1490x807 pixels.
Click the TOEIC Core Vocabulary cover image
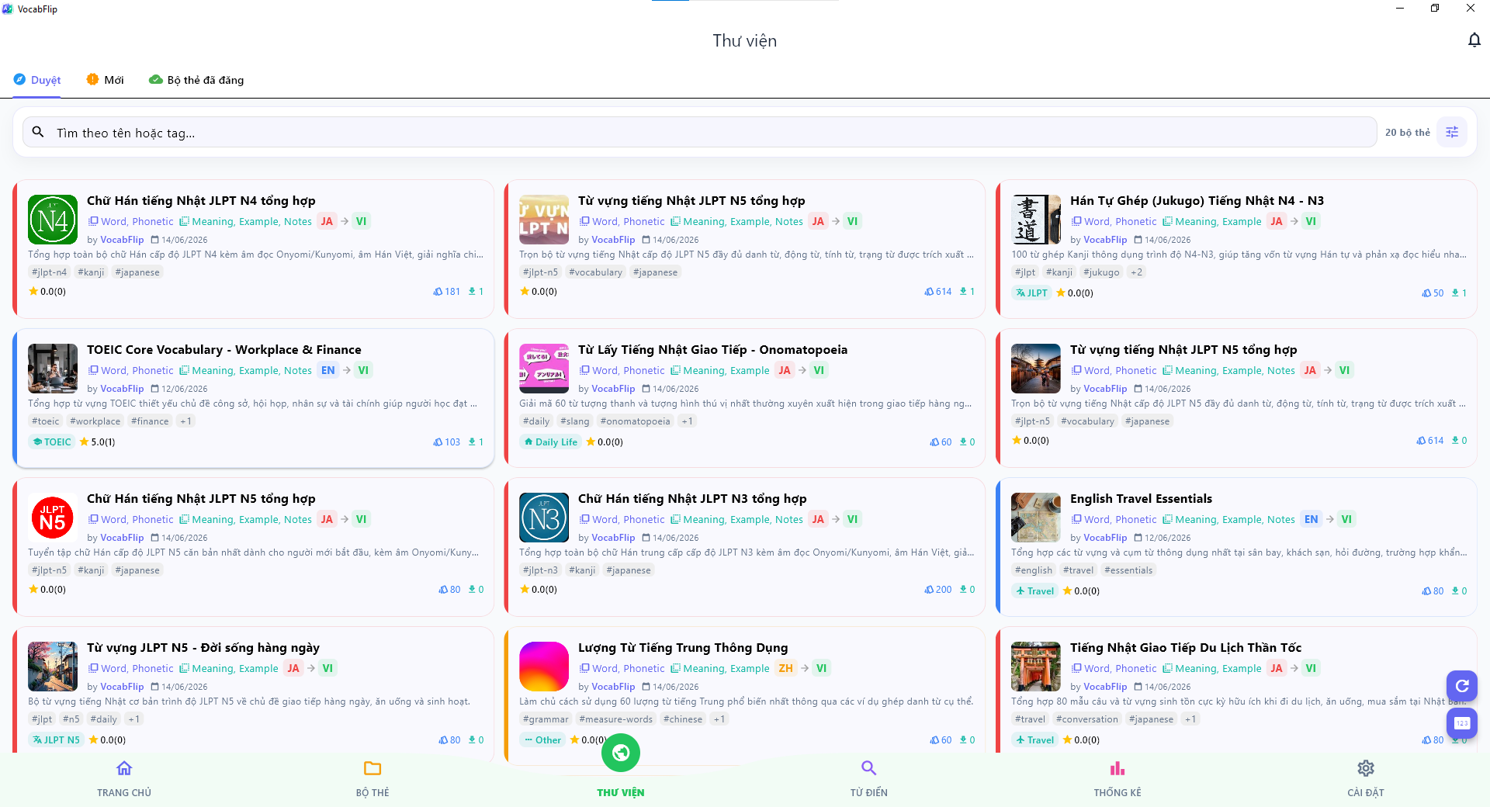point(53,369)
